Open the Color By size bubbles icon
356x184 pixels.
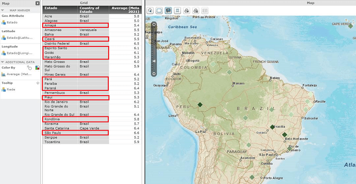click(x=29, y=68)
